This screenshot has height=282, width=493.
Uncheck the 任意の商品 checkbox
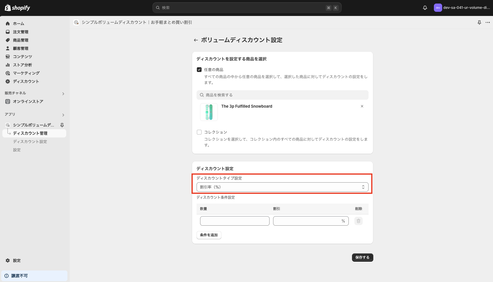pos(199,69)
